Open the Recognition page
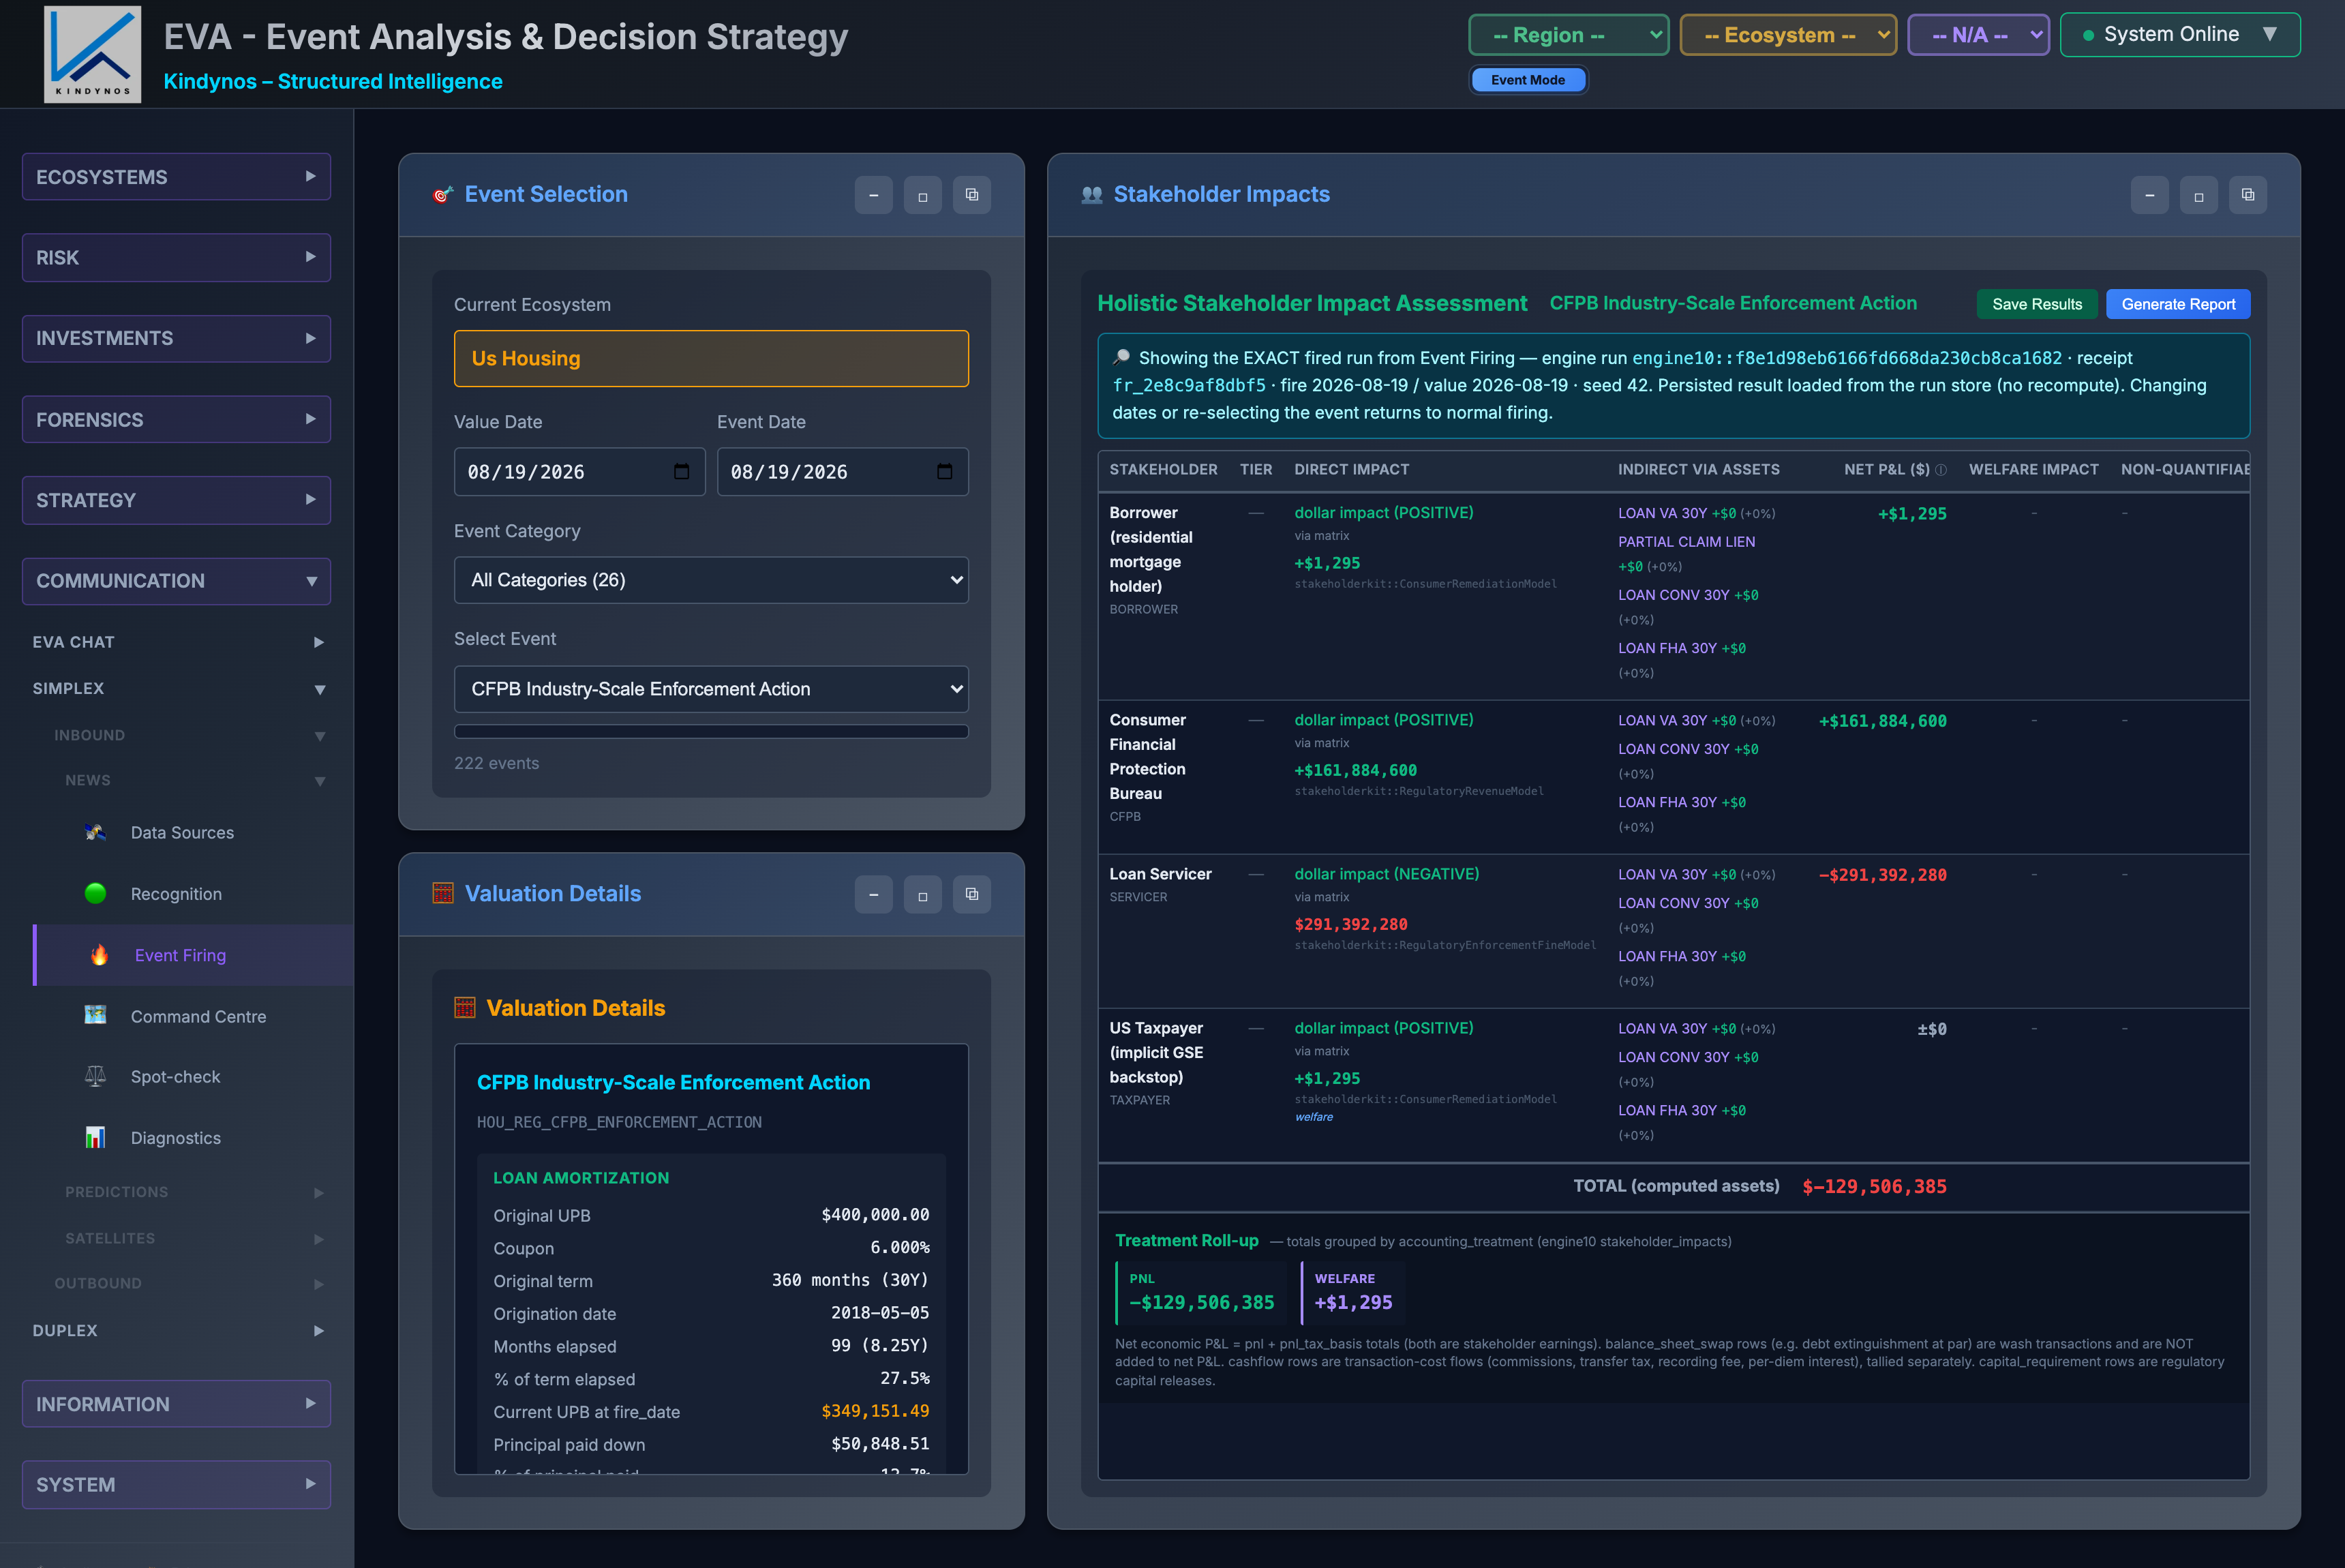Viewport: 2345px width, 1568px height. click(x=176, y=893)
